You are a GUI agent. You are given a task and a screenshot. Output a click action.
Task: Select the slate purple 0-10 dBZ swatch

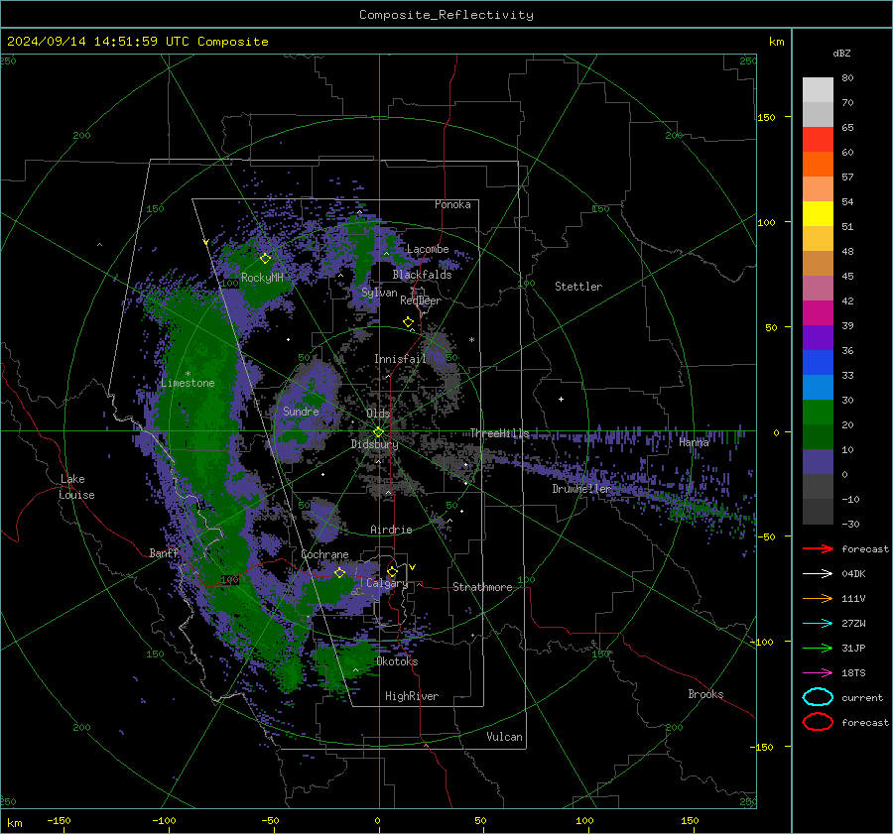point(818,462)
